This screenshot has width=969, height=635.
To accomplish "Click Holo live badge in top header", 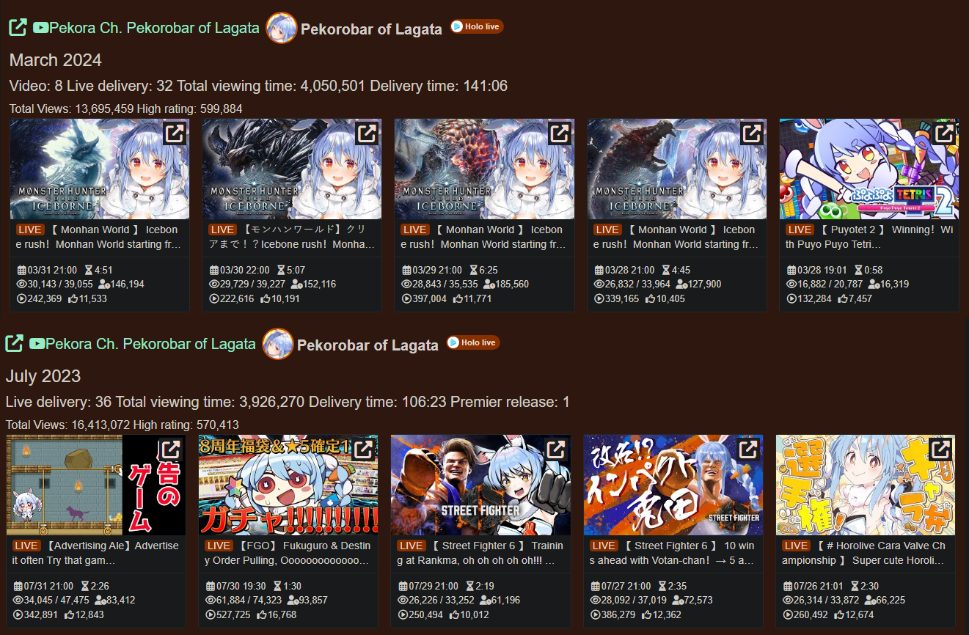I will pos(476,26).
